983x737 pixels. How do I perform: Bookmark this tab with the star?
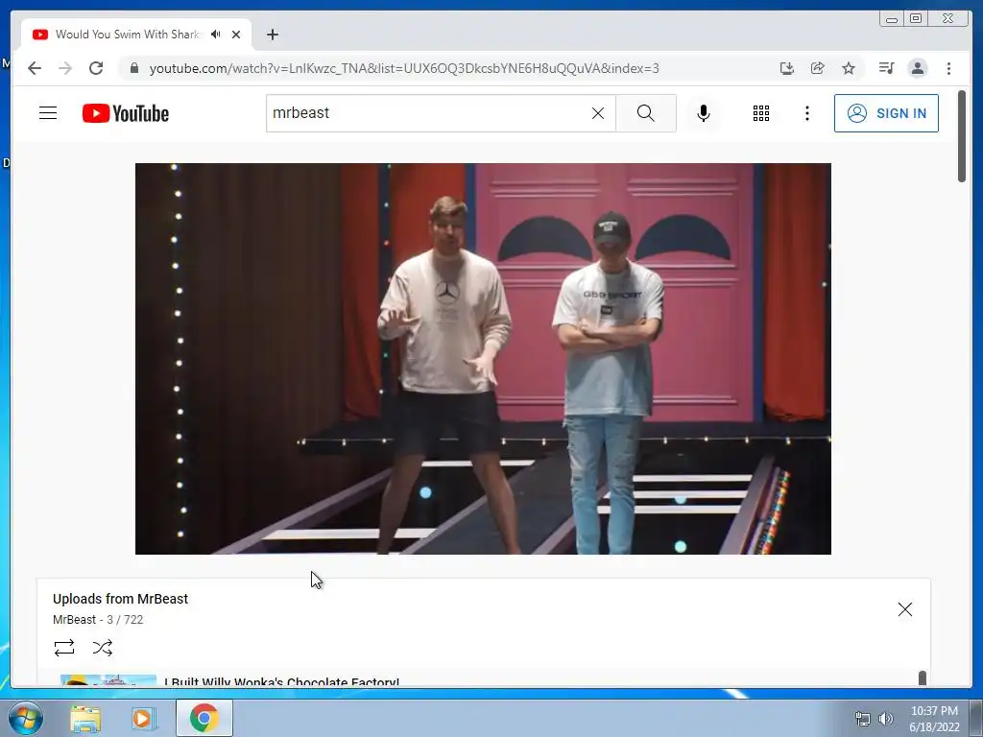click(849, 68)
